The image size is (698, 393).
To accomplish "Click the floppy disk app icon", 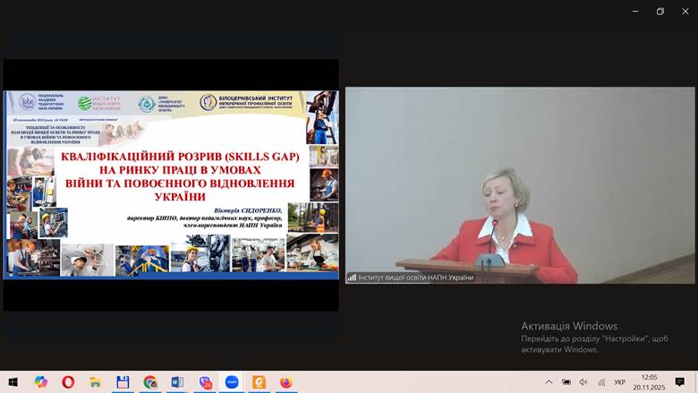I will point(123,382).
